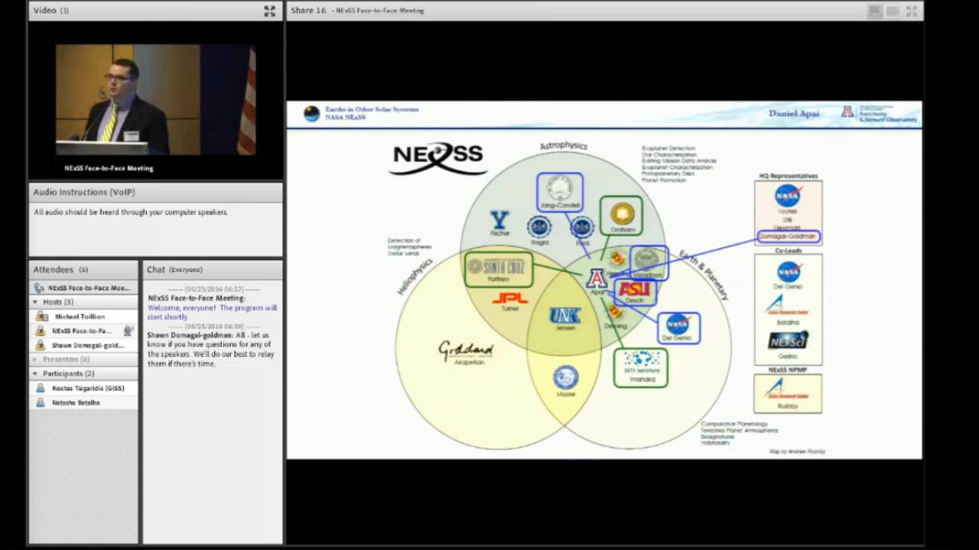Click the gold seal logo labeled Graham
The image size is (979, 550).
[622, 214]
